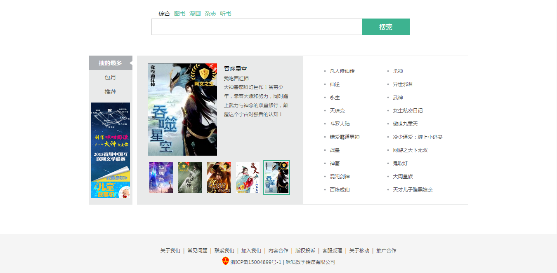The width and height of the screenshot is (557, 273).
Task: Click the red police badge icon in footer
Action: click(x=225, y=261)
